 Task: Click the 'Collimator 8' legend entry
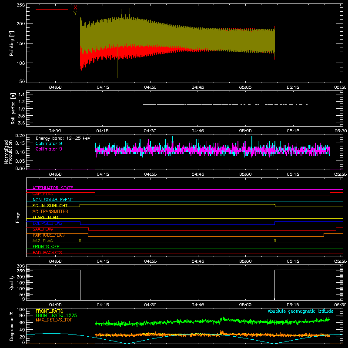coord(49,144)
